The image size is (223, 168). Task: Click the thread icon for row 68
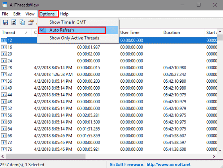pyautogui.click(x=4, y=136)
